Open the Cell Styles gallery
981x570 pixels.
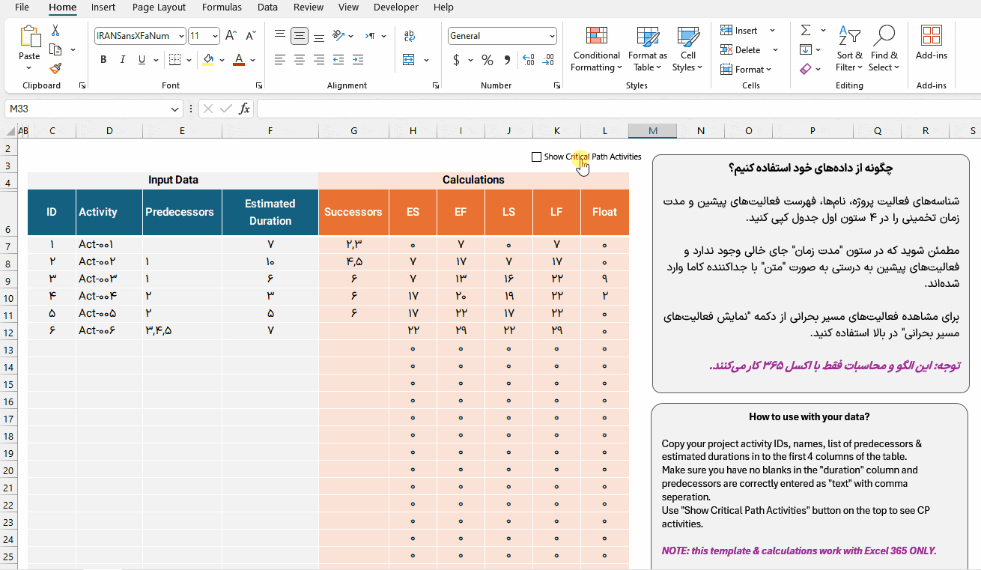tap(687, 49)
